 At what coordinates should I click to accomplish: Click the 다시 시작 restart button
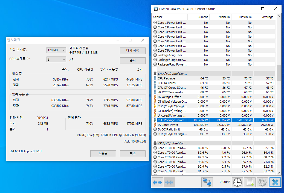[x=133, y=51]
